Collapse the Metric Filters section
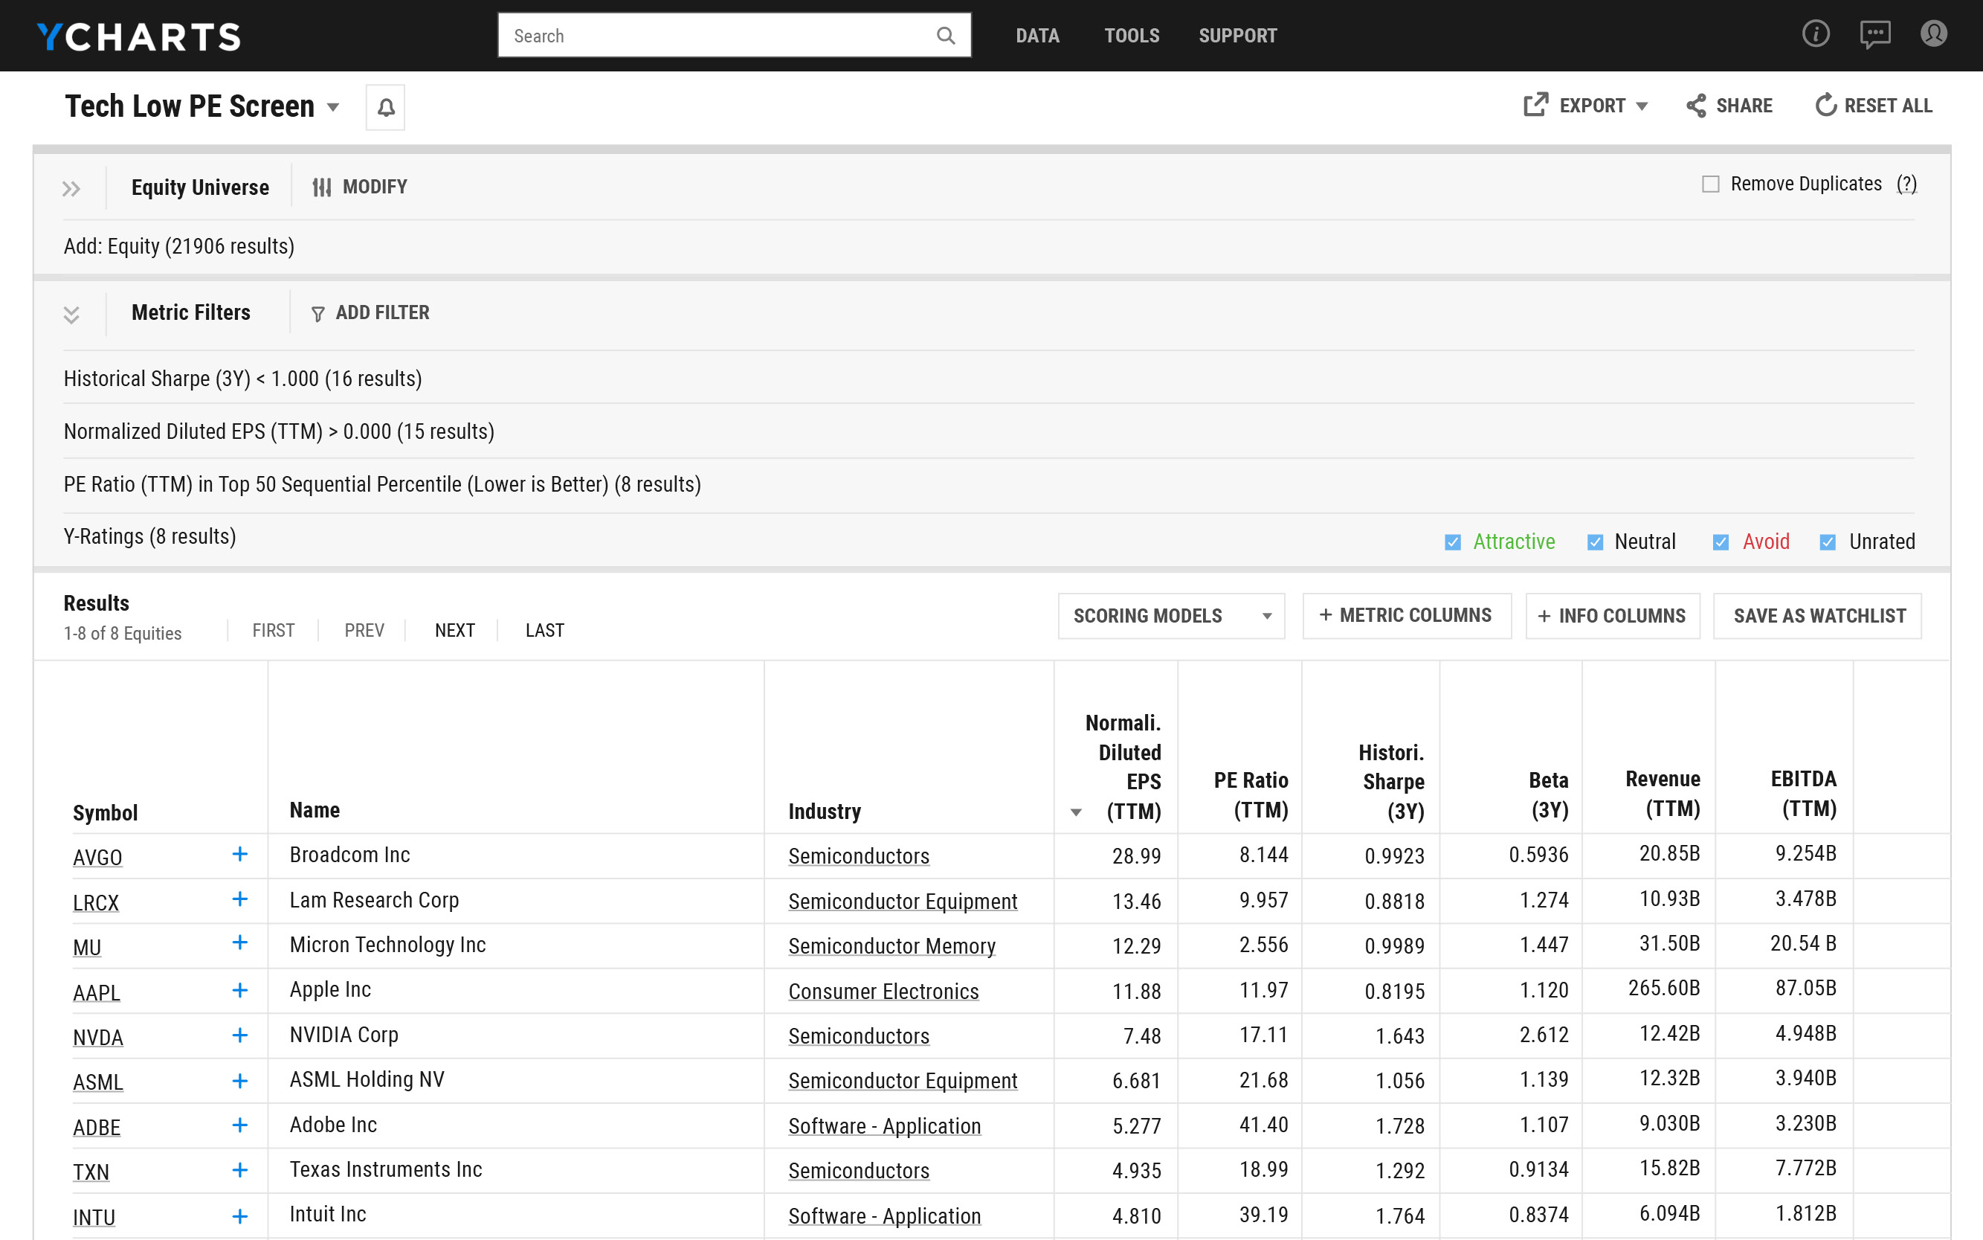Viewport: 1983px width, 1240px height. tap(71, 314)
